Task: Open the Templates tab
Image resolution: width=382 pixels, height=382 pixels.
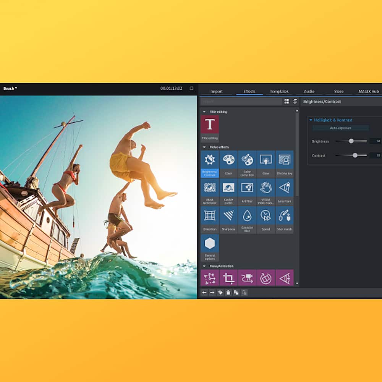Action: tap(279, 91)
